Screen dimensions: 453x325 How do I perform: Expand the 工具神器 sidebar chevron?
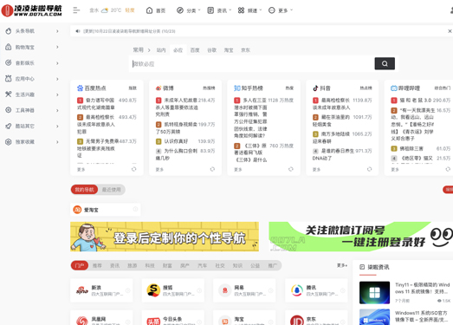coord(57,110)
